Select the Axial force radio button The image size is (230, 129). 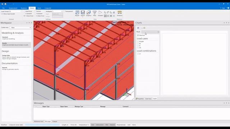click(x=24, y=11)
